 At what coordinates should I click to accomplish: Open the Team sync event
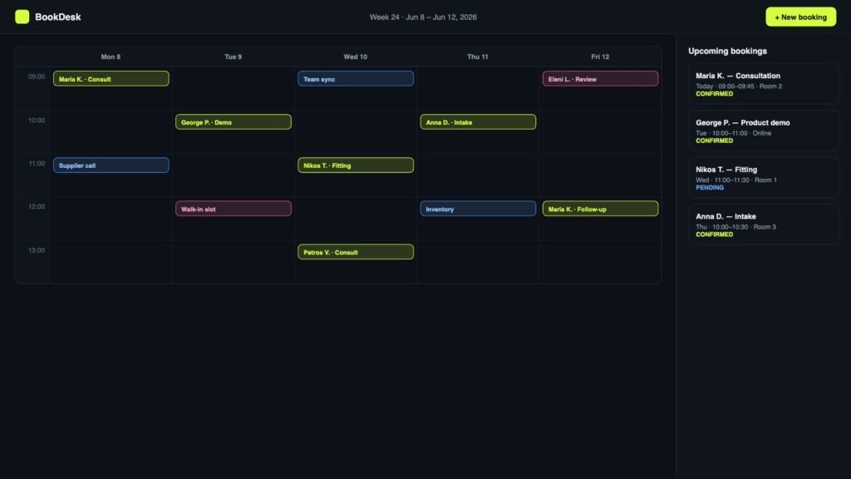click(356, 79)
